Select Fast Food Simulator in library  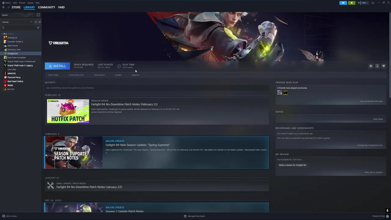click(x=21, y=57)
